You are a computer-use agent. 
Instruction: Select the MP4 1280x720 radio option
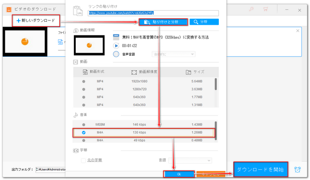[84, 89]
